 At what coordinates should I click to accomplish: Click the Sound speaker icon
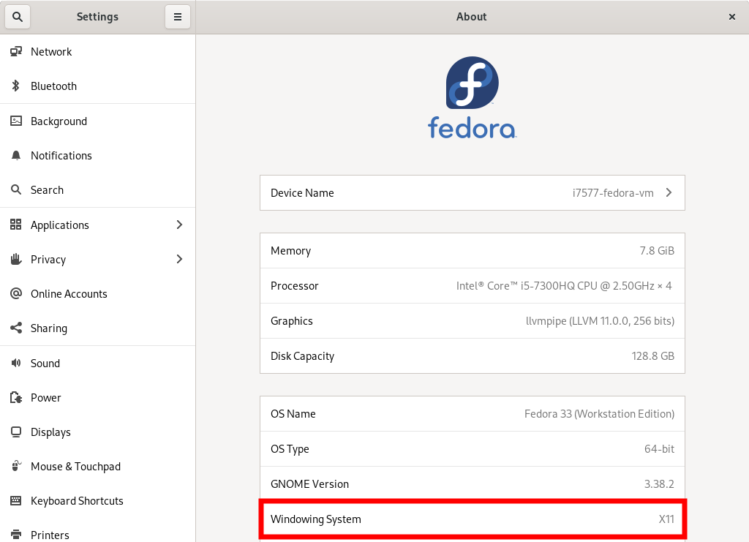[16, 364]
